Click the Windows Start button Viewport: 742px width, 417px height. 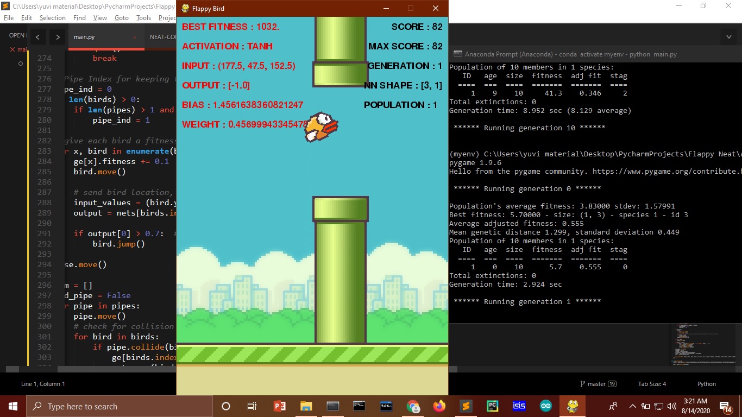[x=13, y=406]
